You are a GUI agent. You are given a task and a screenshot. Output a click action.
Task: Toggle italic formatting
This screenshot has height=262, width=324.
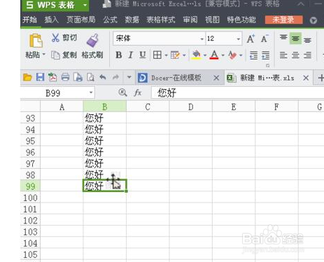(x=131, y=55)
